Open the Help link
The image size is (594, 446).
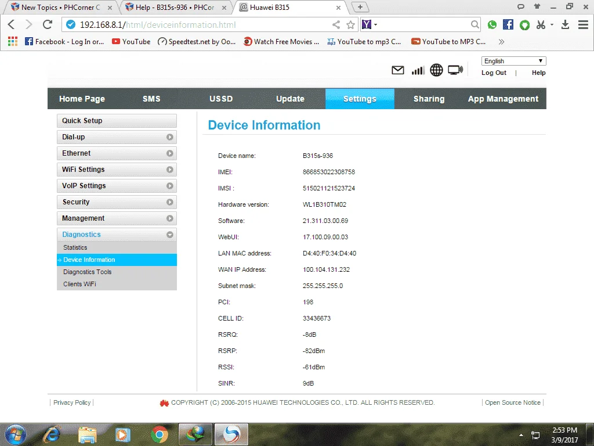[538, 73]
